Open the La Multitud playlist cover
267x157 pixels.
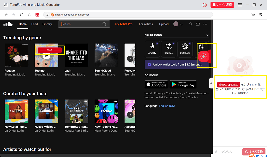[x=16, y=111]
